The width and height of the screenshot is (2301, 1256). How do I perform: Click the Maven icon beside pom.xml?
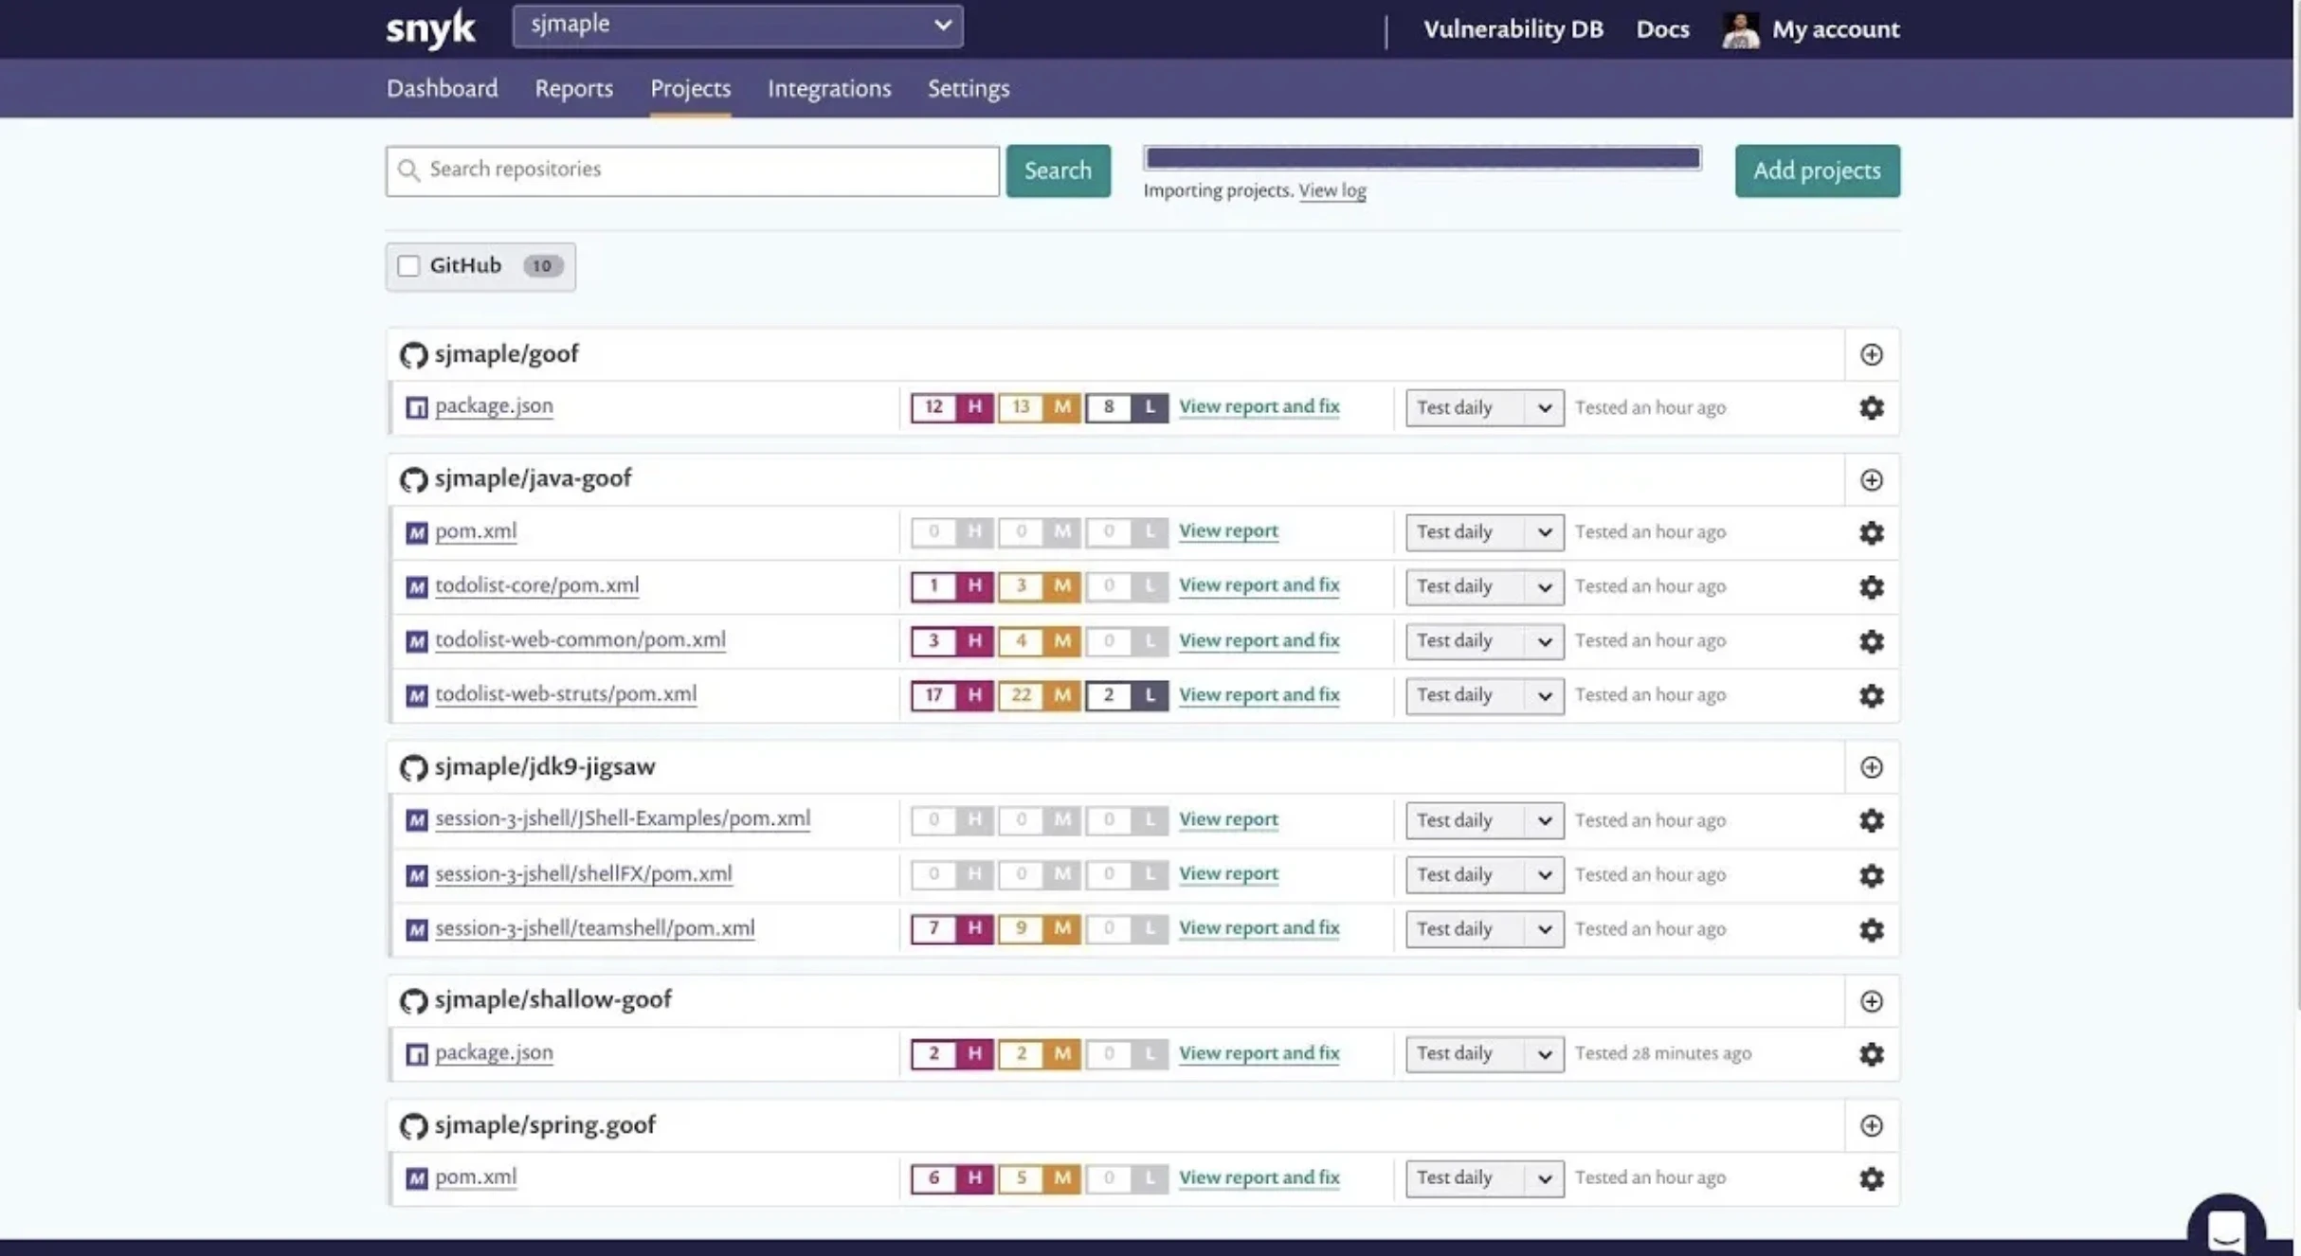[417, 532]
